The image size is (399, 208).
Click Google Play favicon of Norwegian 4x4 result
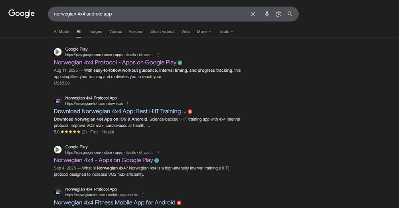point(58,149)
